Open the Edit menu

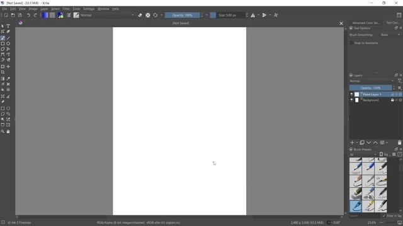tap(13, 9)
